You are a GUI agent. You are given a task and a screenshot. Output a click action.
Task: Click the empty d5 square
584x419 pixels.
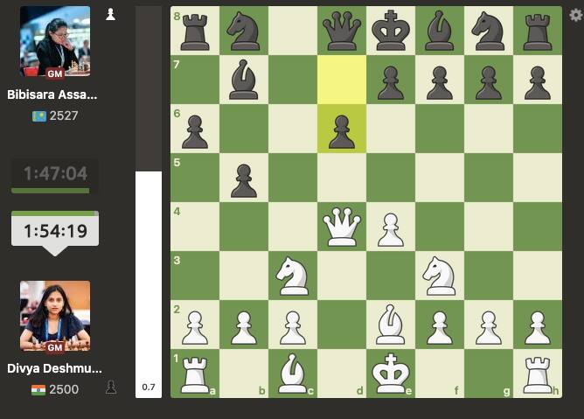342,178
